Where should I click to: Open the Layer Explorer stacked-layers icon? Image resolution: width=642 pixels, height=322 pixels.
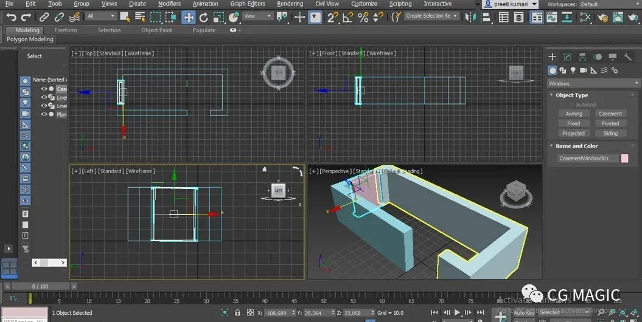[518, 17]
